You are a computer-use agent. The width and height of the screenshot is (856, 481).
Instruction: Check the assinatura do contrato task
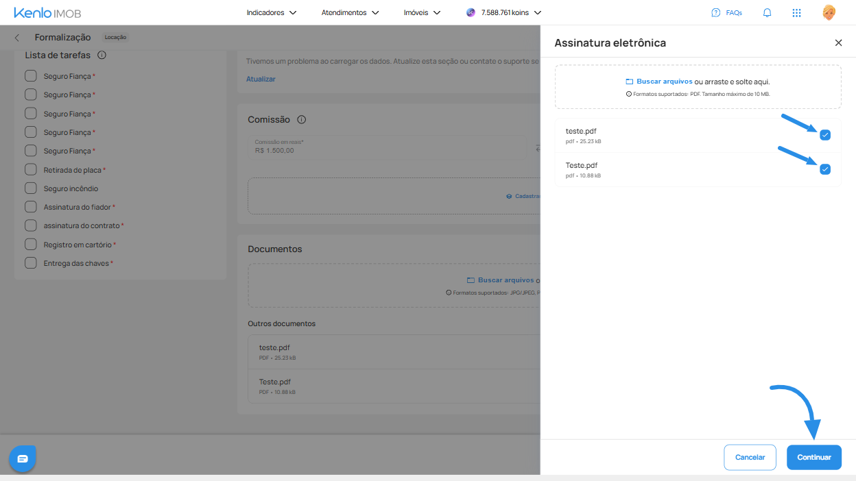(31, 225)
